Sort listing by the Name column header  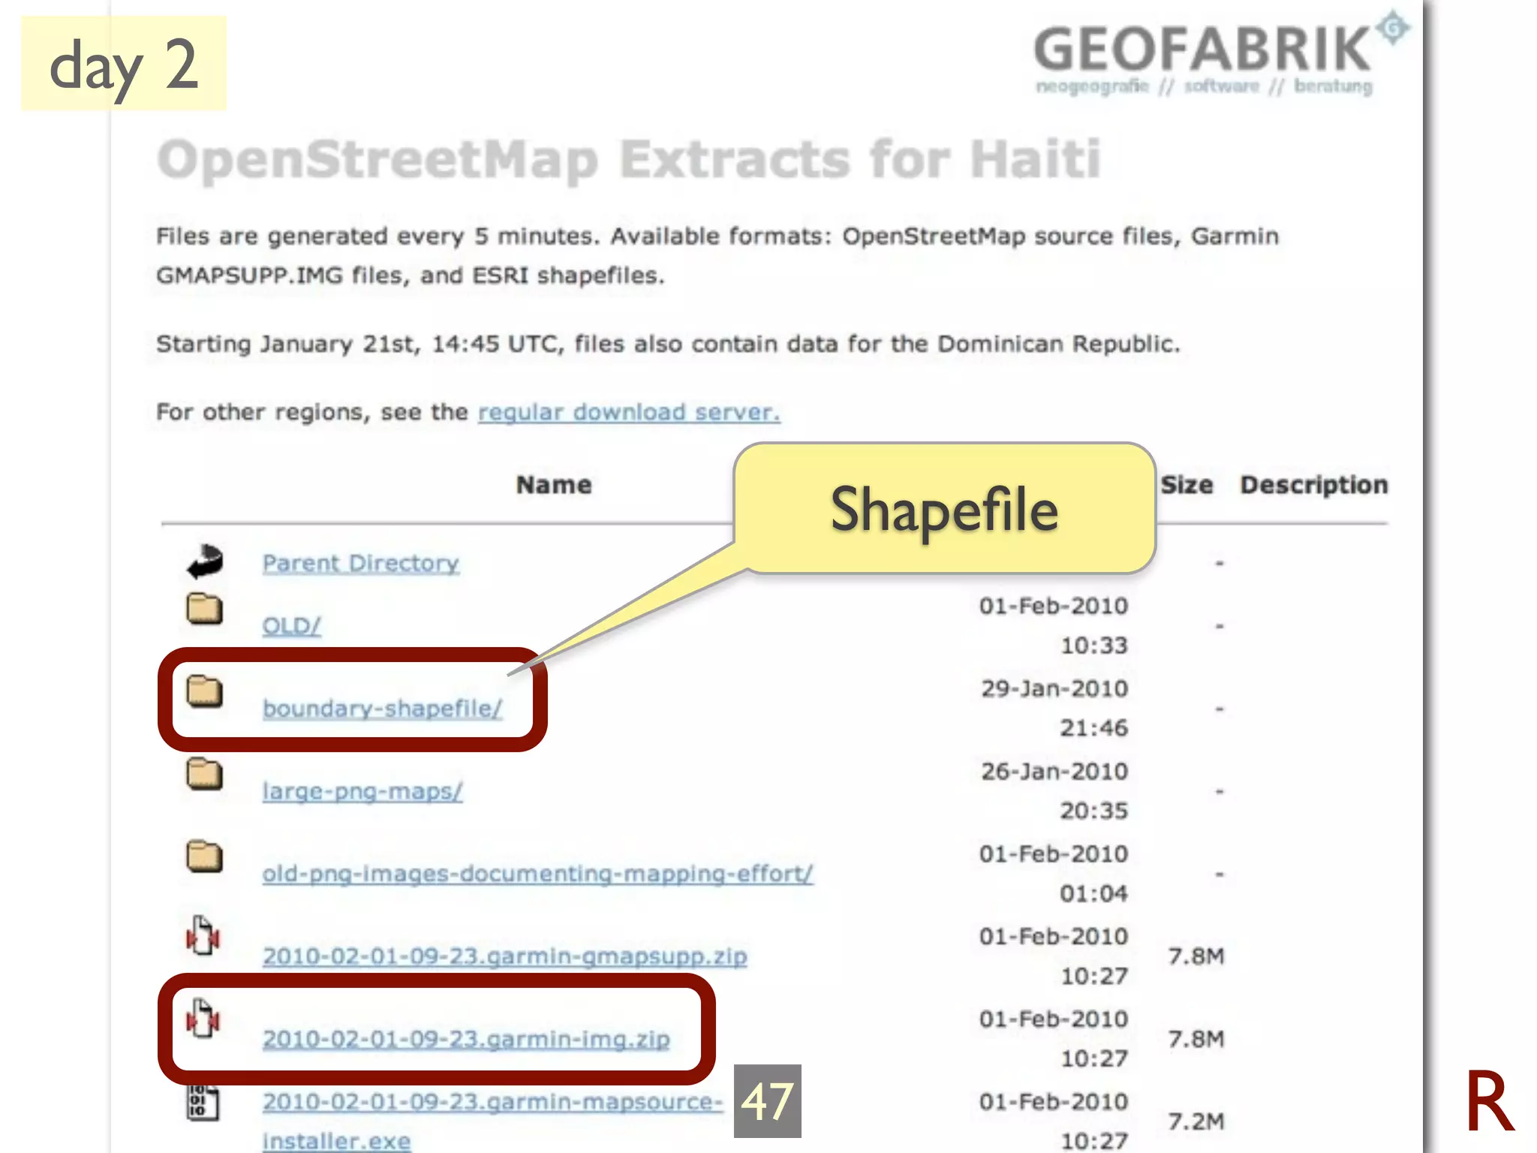(554, 485)
